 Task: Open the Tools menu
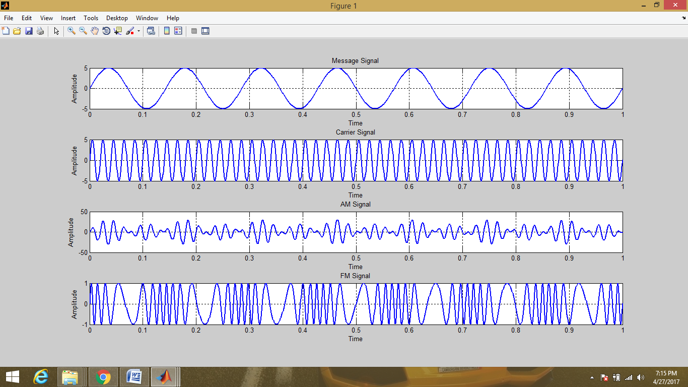[x=91, y=18]
